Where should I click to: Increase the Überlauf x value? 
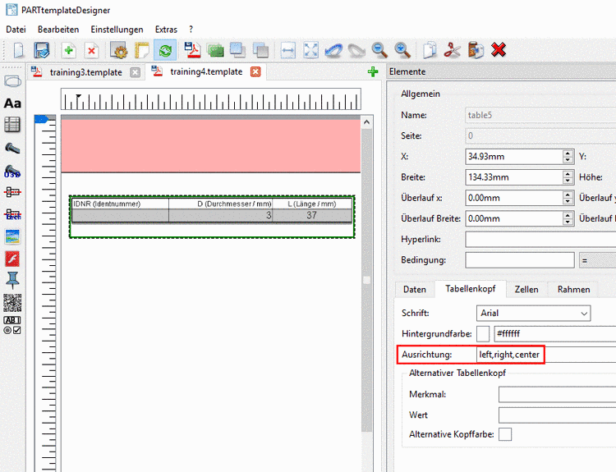tap(568, 195)
